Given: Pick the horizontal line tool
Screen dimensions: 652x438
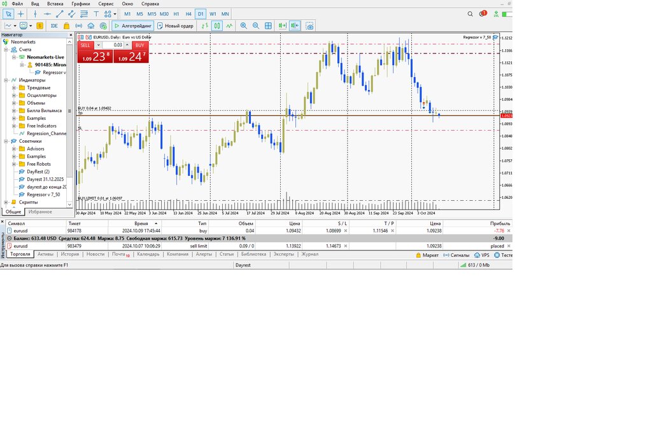Looking at the screenshot, I should coord(47,14).
